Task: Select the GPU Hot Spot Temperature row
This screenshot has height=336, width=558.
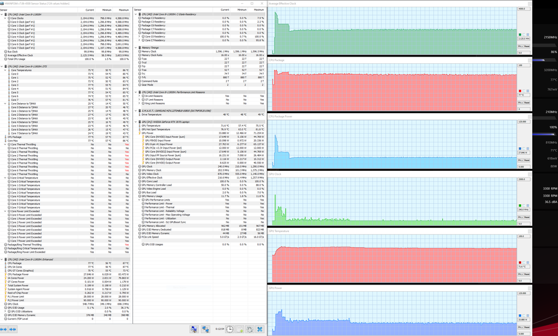Action: coord(200,129)
